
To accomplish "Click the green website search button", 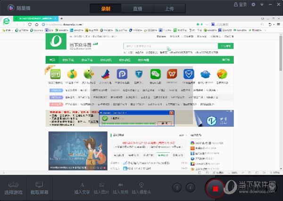I will (x=225, y=46).
